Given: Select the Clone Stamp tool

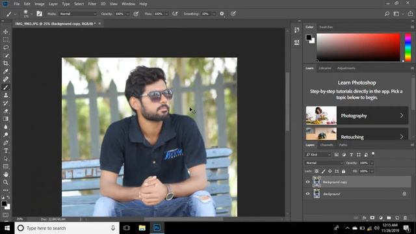Looking at the screenshot, I should [6, 96].
